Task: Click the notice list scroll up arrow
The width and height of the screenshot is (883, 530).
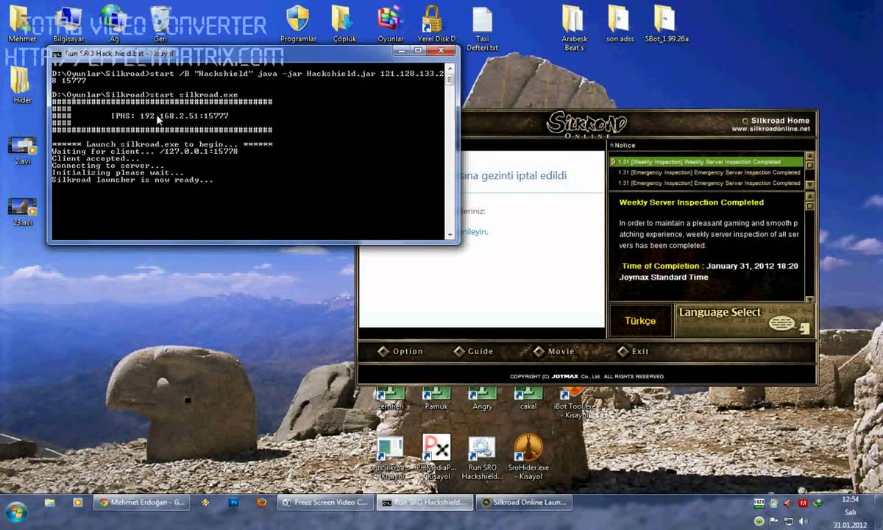Action: pos(809,157)
